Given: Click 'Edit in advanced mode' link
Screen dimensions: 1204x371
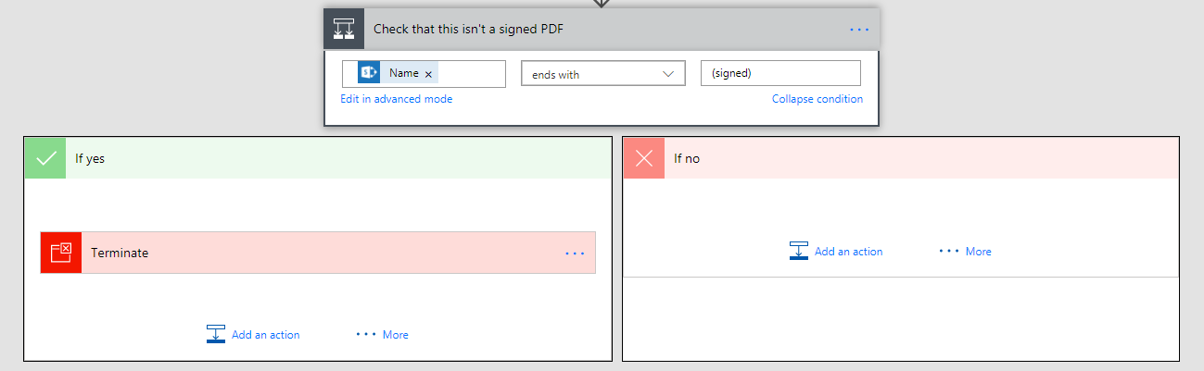Looking at the screenshot, I should pos(396,99).
